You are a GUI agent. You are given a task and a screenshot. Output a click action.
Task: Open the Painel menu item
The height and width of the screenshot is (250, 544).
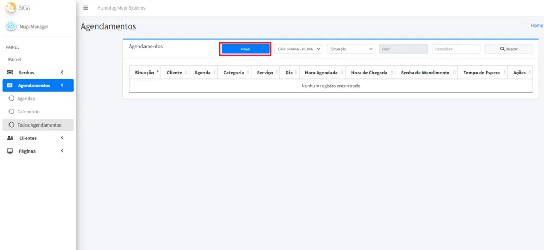14,59
